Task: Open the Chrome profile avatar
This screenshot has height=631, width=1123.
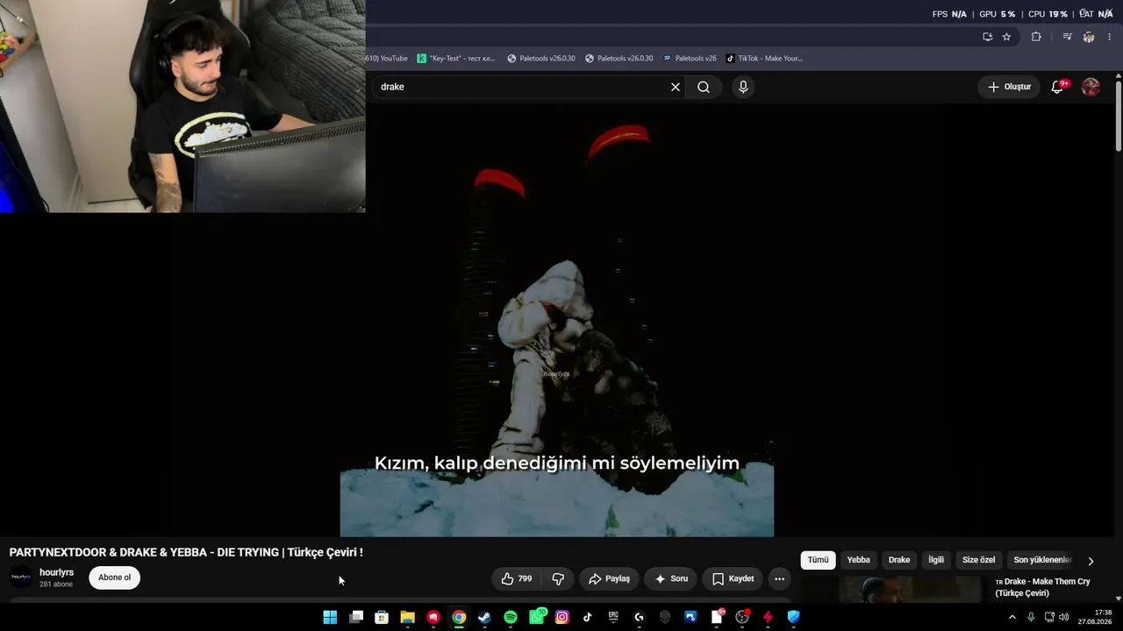Action: coord(1089,37)
